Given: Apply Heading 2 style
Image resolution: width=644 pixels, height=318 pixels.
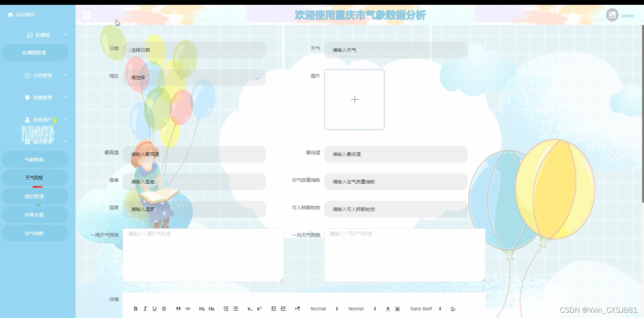Looking at the screenshot, I should 211,309.
